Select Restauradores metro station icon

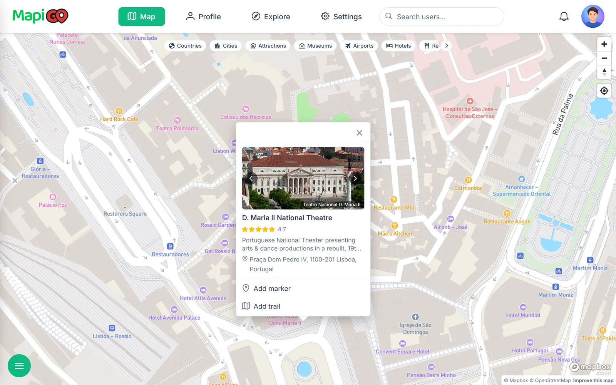[170, 246]
